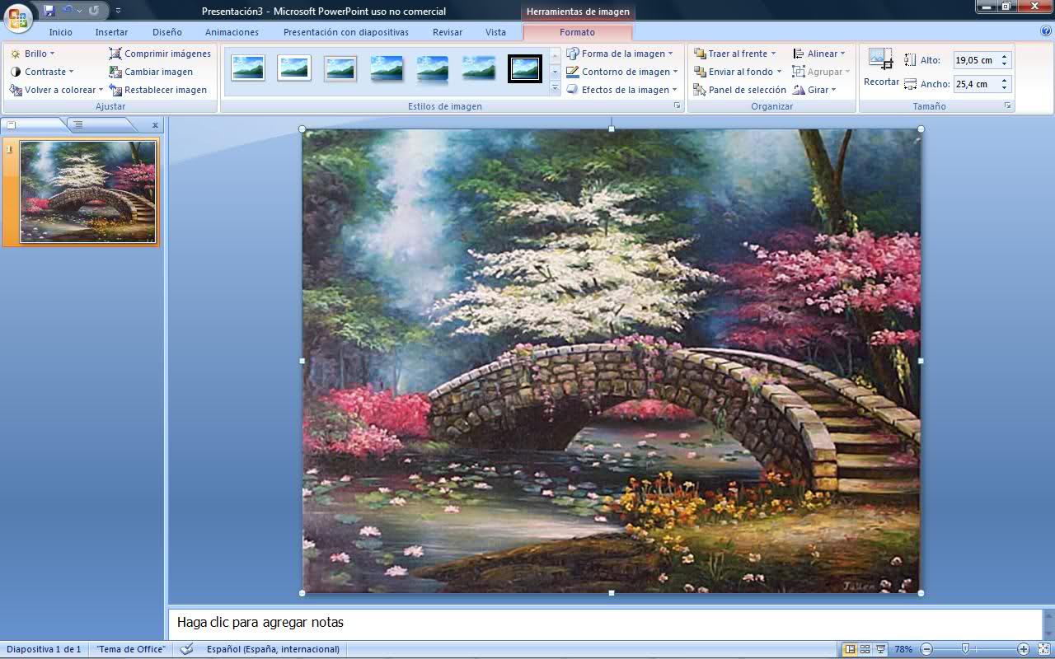Increase the Alto height value

(x=1005, y=57)
